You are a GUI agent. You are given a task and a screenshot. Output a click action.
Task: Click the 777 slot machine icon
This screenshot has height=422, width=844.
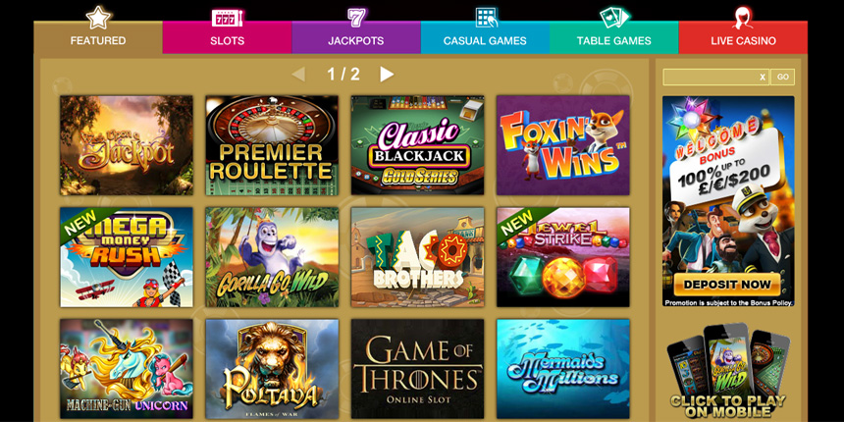[227, 18]
